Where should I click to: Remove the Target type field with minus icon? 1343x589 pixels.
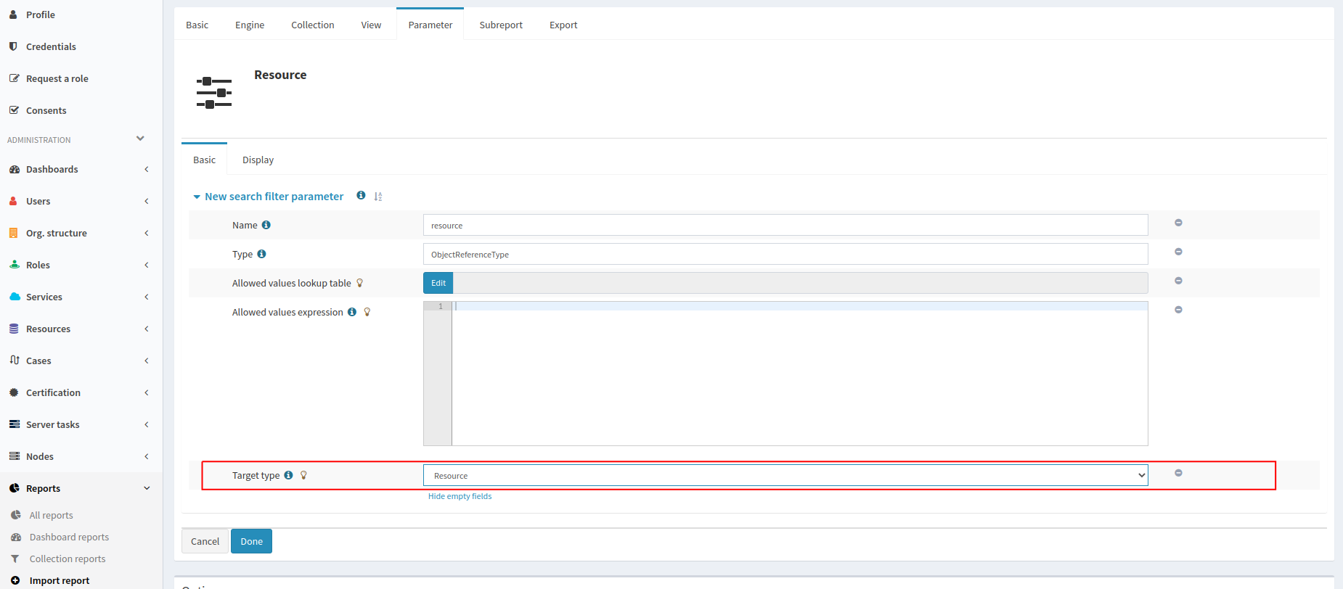(1178, 473)
